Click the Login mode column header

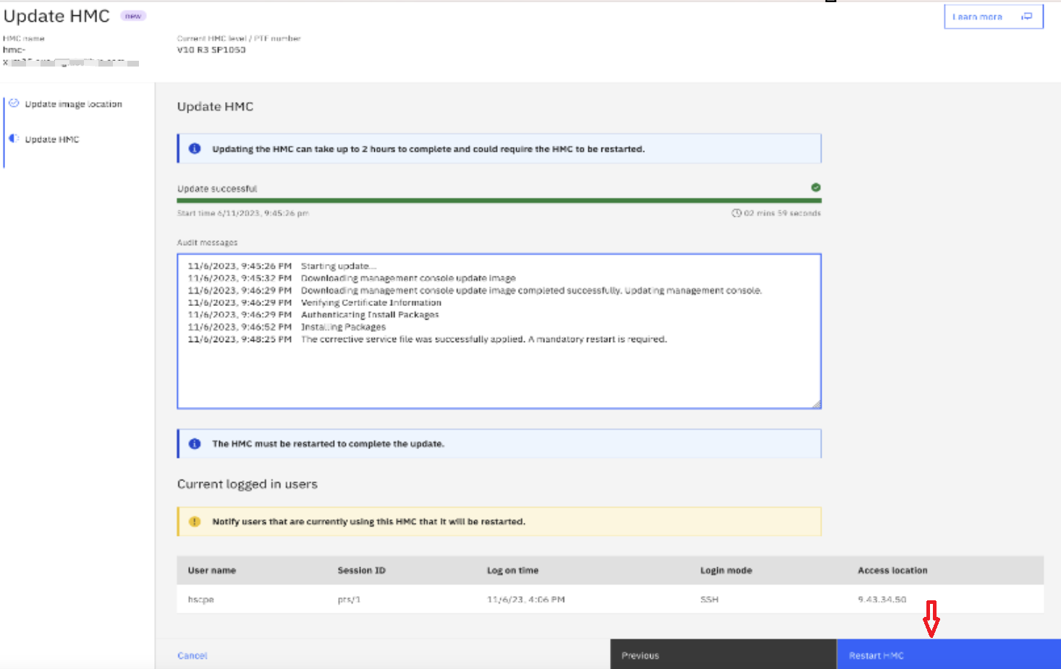point(726,571)
